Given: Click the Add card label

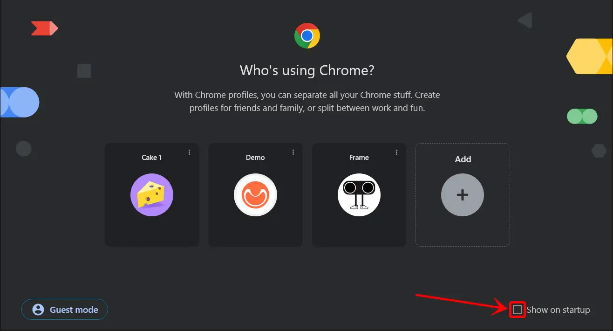Looking at the screenshot, I should [463, 159].
